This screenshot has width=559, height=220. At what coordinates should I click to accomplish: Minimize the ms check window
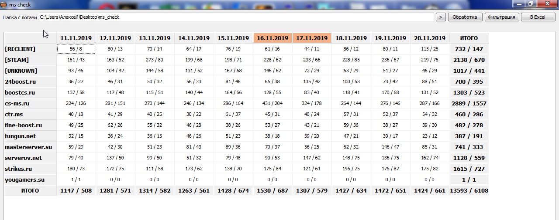[x=519, y=3]
